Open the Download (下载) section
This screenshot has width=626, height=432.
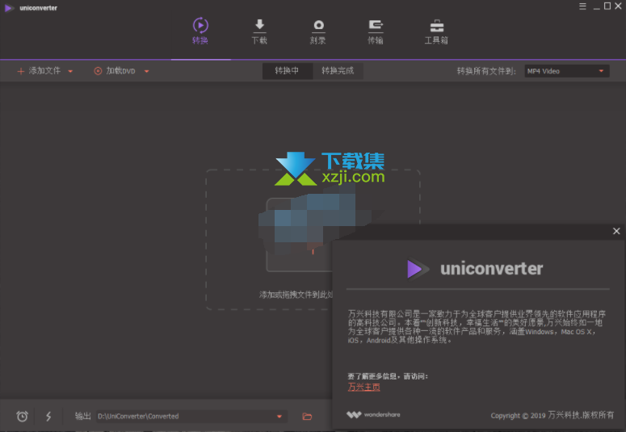(x=259, y=31)
